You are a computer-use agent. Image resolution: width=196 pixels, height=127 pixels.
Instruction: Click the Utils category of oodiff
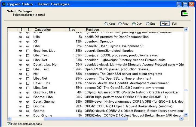36,37
